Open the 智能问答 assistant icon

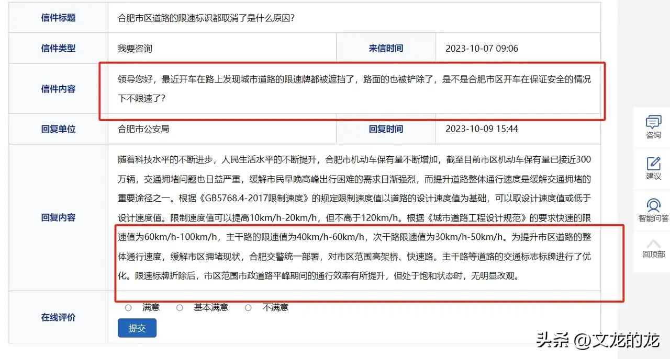pos(653,205)
